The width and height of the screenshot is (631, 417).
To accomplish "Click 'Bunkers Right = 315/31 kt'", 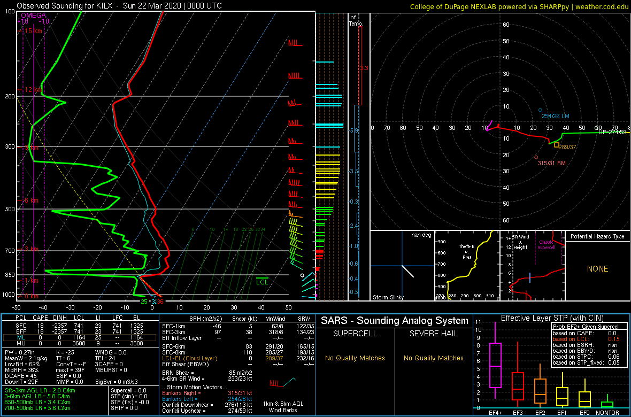I will click(x=207, y=393).
